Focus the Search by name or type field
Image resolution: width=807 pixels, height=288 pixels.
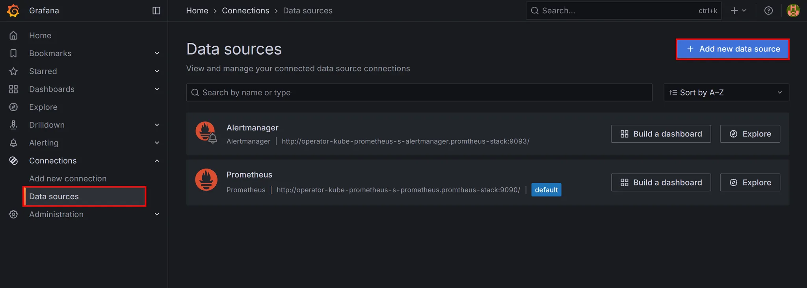point(419,92)
